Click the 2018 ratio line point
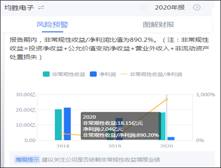This screenshot has height=168, width=221. coord(63,134)
